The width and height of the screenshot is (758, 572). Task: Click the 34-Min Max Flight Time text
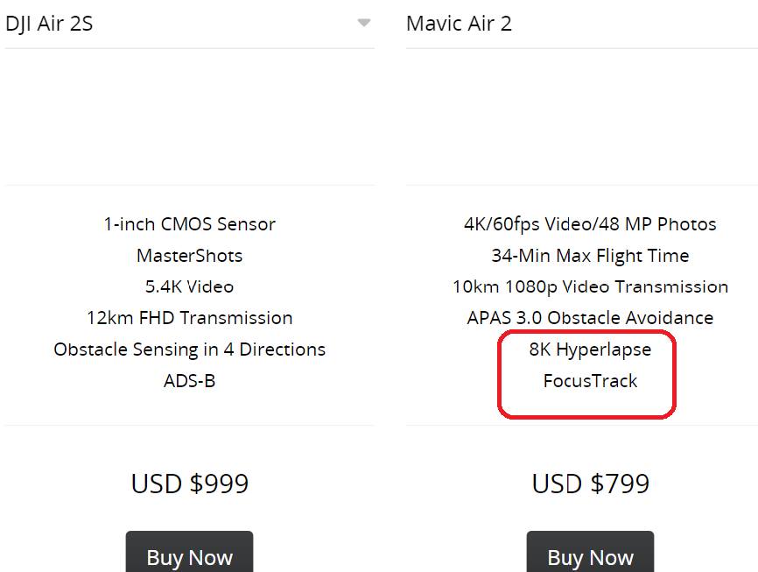point(590,256)
